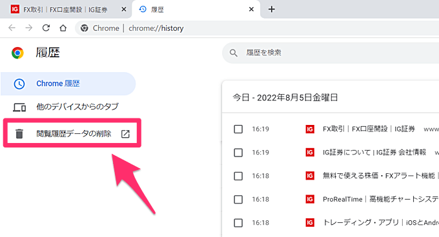The image size is (439, 237).
Task: Open the ProRealTime｜高機能チャート link
Action: tap(381, 199)
